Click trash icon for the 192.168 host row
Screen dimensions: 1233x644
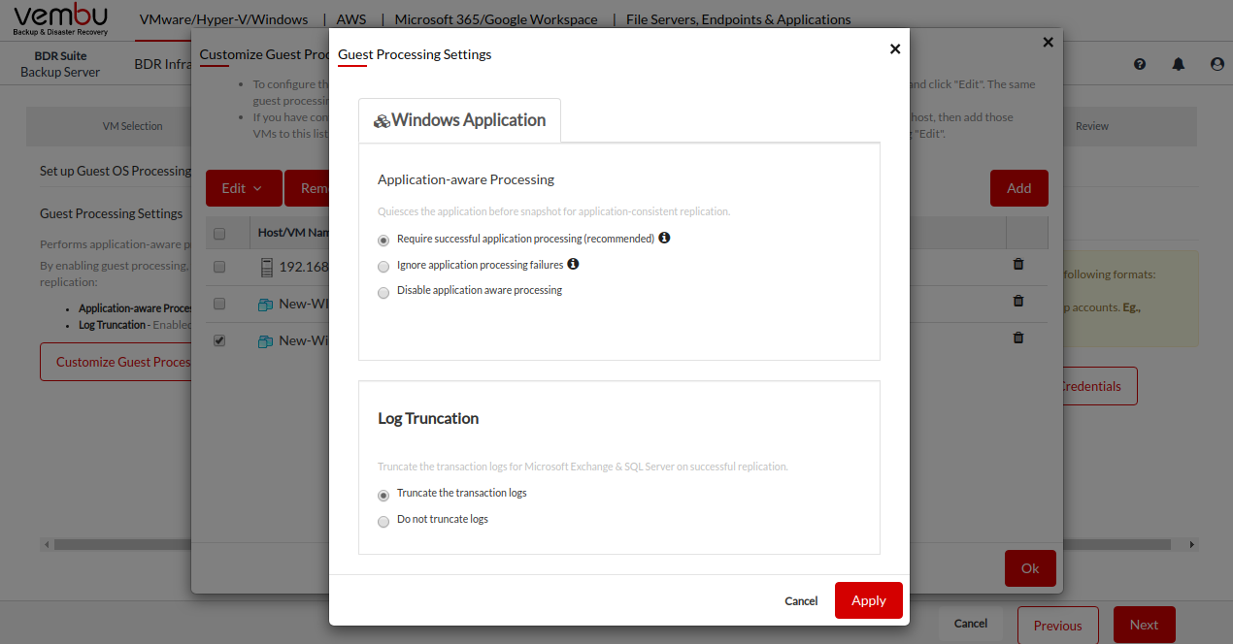point(1018,264)
